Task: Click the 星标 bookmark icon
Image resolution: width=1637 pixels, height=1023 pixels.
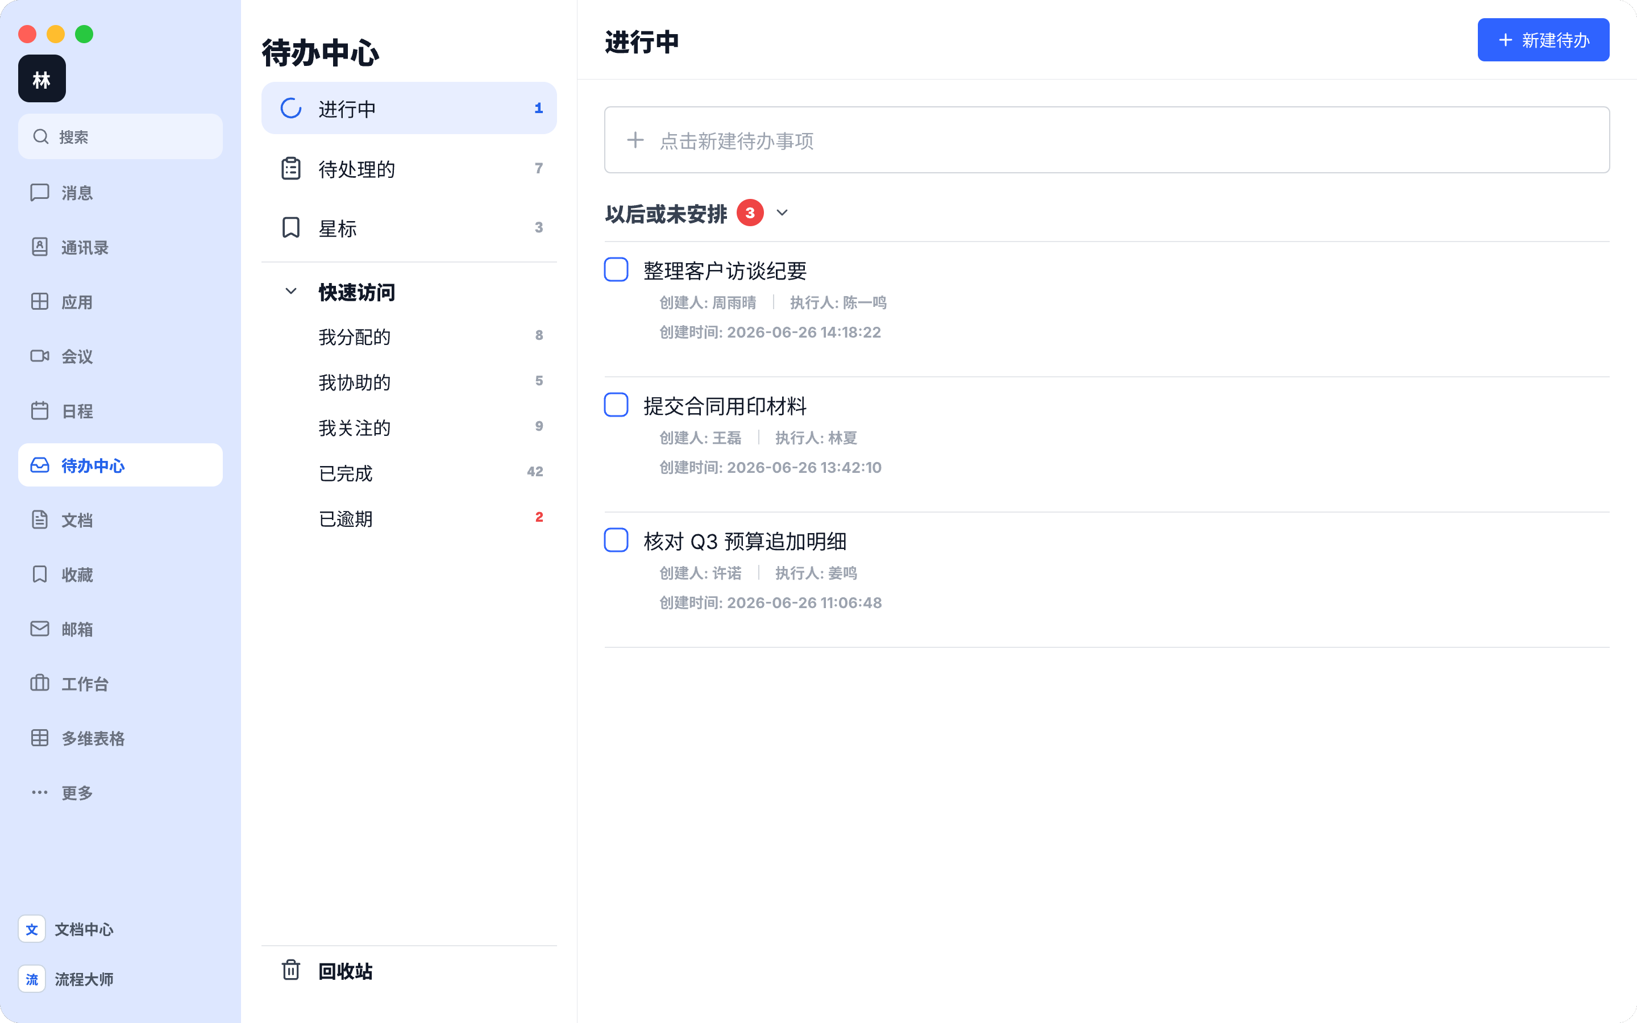Action: coord(291,227)
